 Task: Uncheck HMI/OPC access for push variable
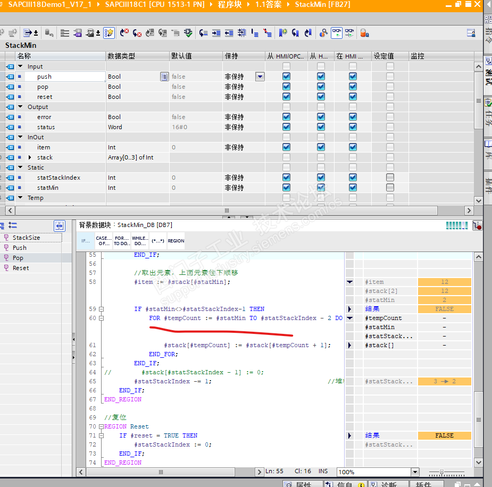(x=286, y=77)
